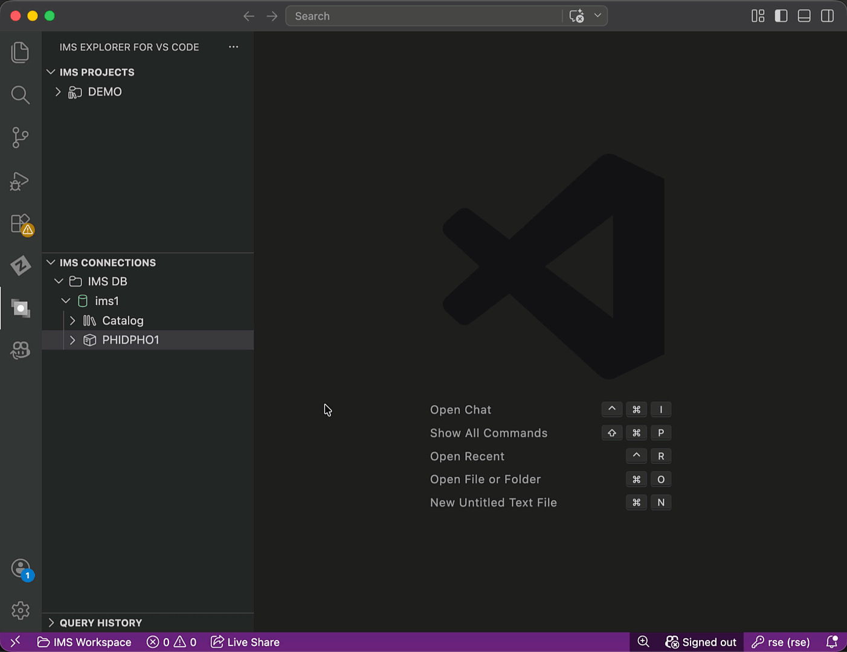Open the zoom magnifier in status bar
The image size is (847, 652).
pos(643,642)
